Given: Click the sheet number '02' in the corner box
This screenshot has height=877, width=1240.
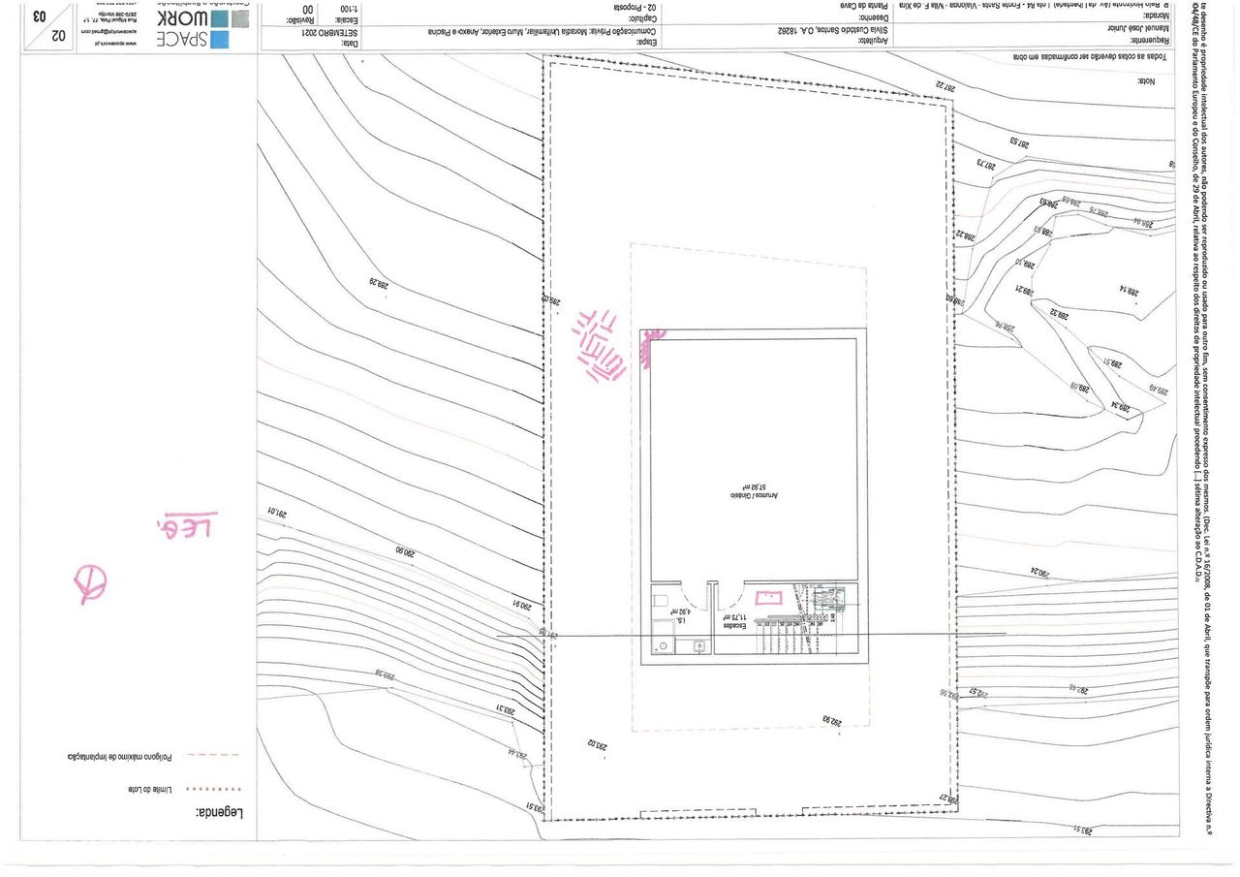Looking at the screenshot, I should 58,35.
